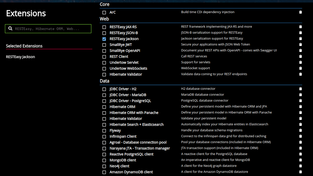The image size is (313, 176).
Task: Tick the JDBC Driver - MariaDB checkbox
Action: [x=104, y=95]
